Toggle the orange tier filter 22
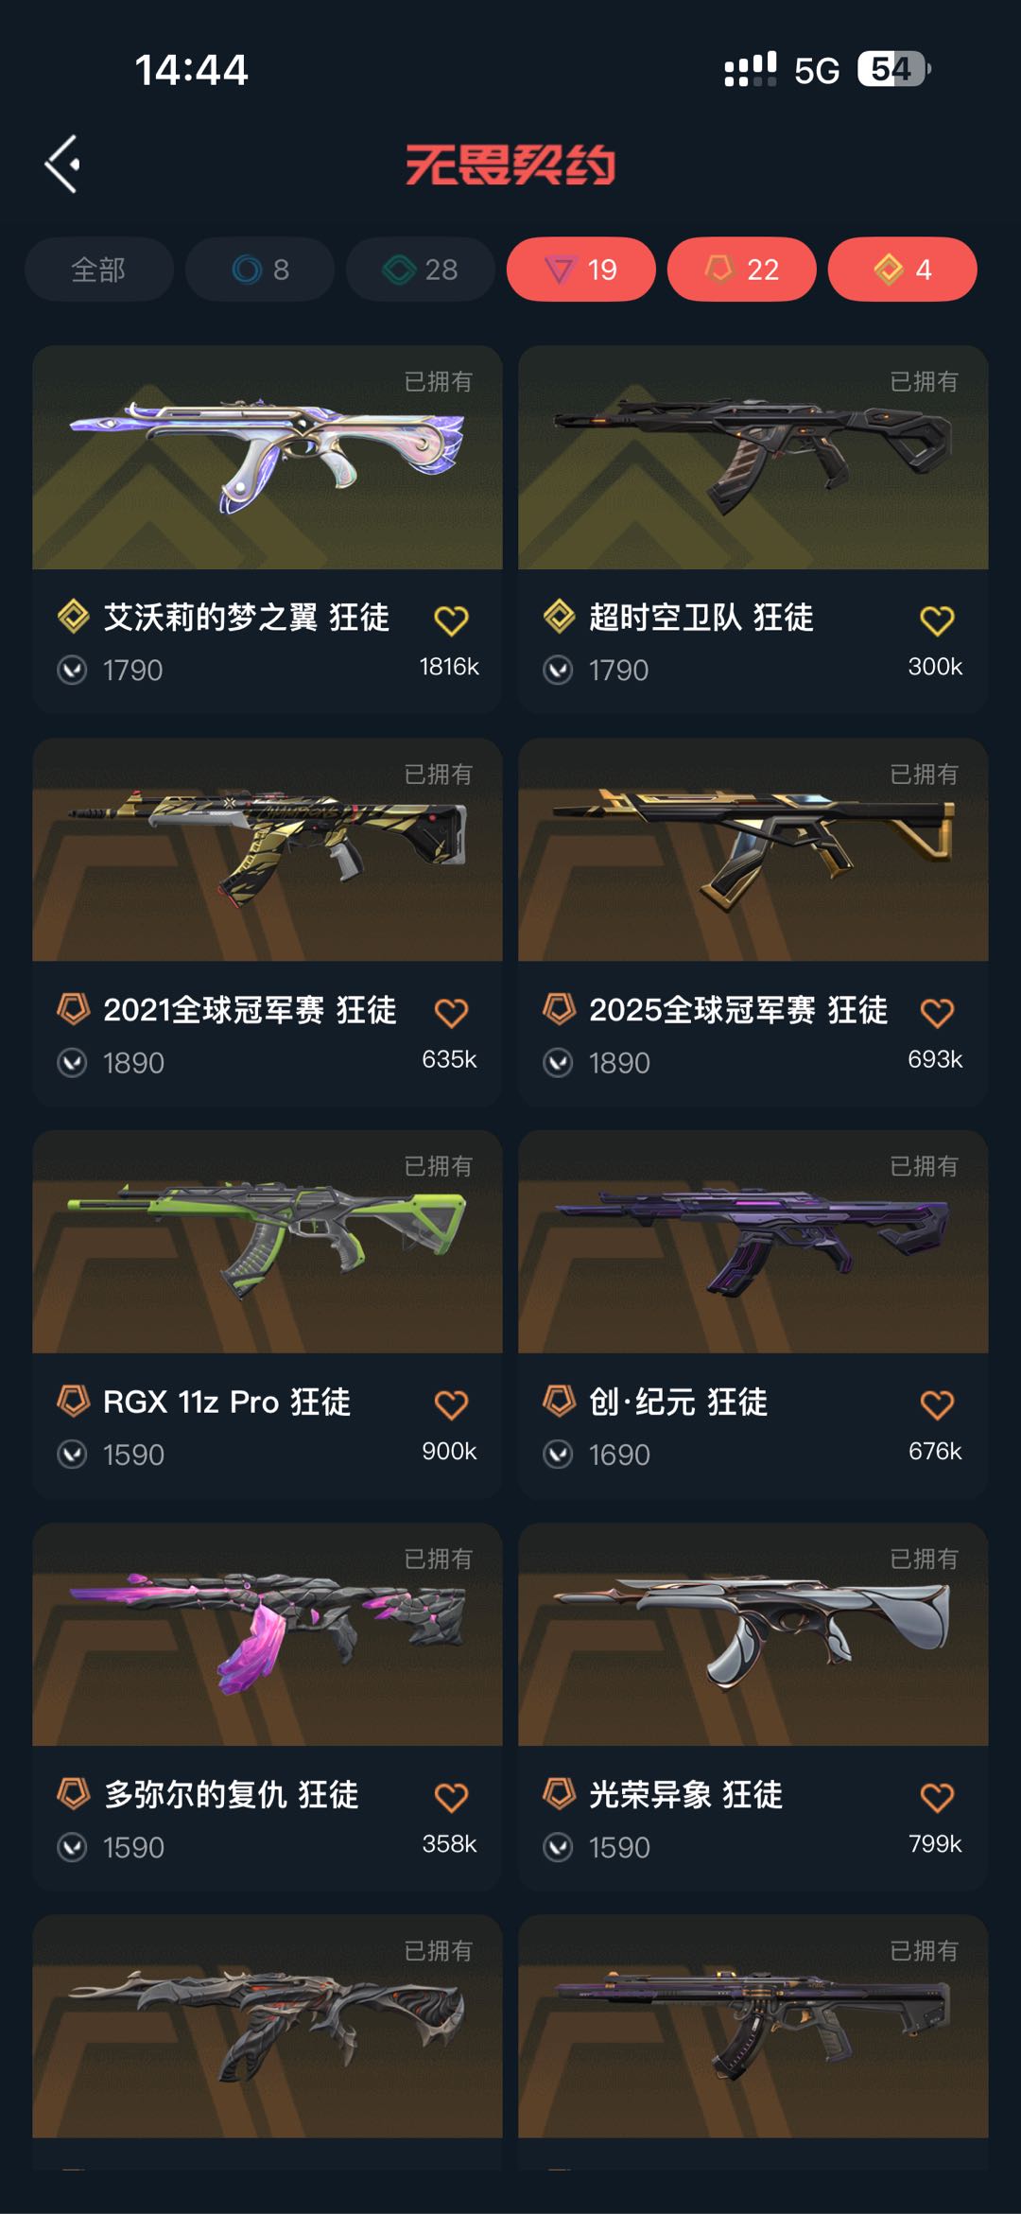The width and height of the screenshot is (1021, 2214). pos(742,270)
